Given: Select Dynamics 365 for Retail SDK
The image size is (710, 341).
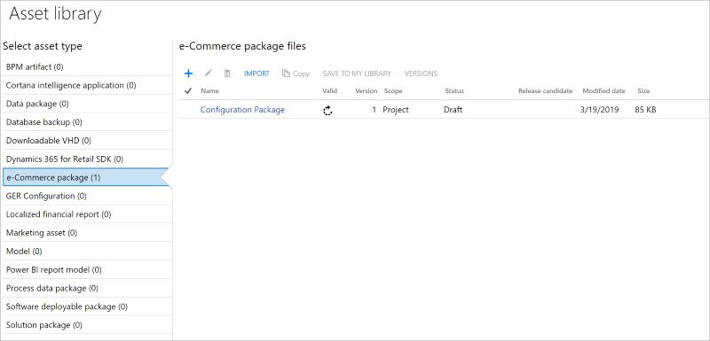Looking at the screenshot, I should click(x=86, y=159).
